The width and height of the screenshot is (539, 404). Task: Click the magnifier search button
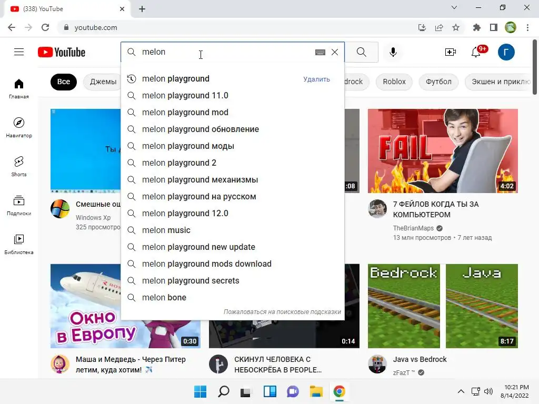(x=361, y=52)
